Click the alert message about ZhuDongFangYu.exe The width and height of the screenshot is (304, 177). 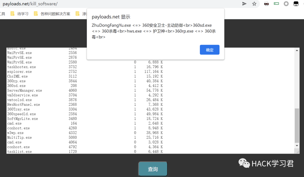tap(154, 31)
